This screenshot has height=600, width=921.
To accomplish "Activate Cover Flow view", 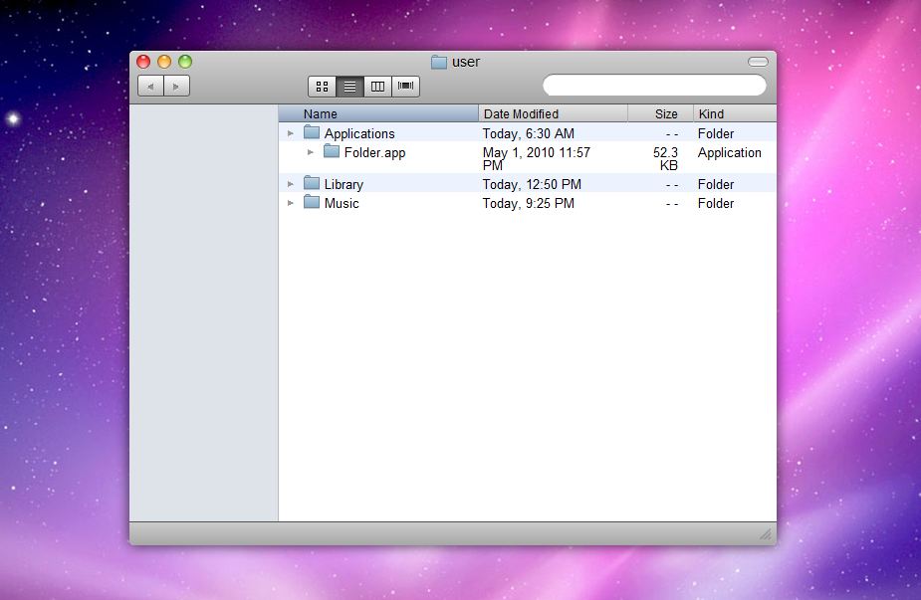I will click(405, 86).
